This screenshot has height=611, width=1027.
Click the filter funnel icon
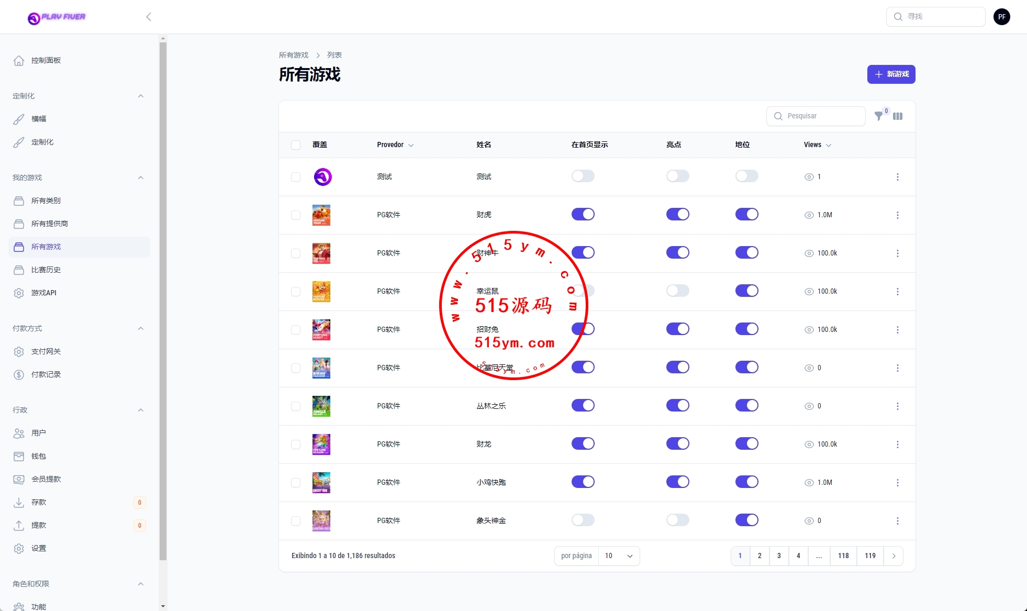point(879,116)
